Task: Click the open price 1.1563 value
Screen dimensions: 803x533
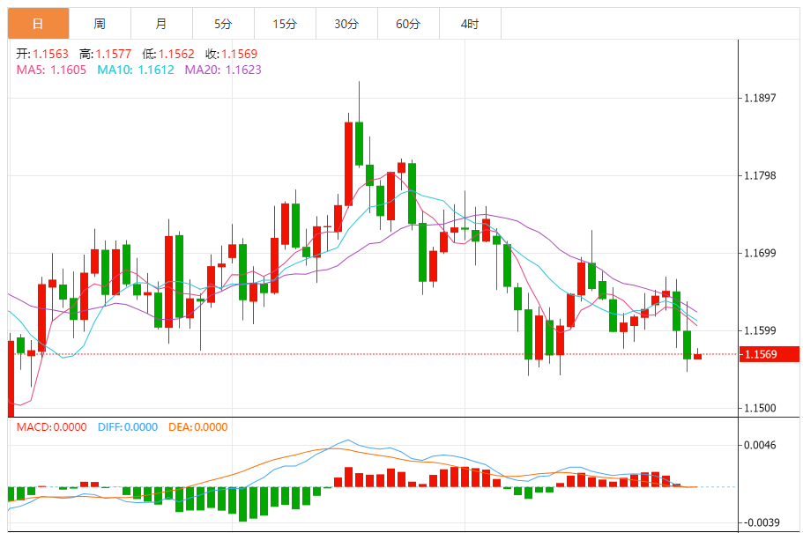Action: [x=51, y=54]
